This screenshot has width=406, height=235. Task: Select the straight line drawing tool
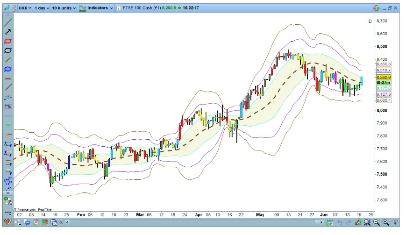pos(8,22)
